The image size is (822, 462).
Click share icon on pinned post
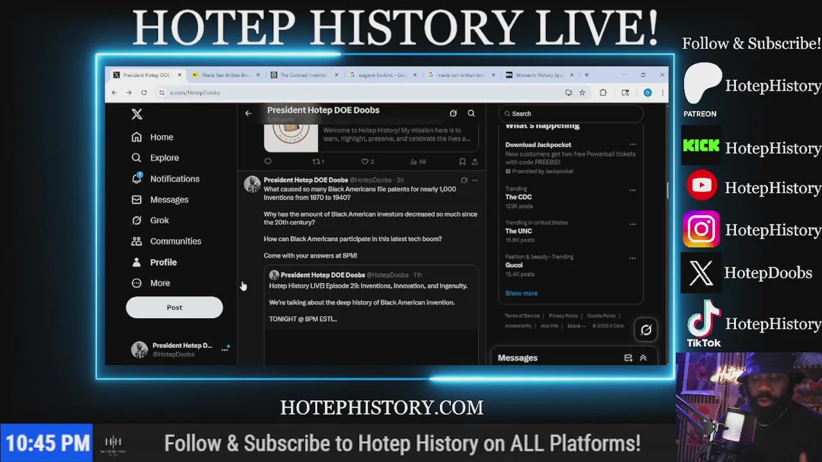click(475, 162)
